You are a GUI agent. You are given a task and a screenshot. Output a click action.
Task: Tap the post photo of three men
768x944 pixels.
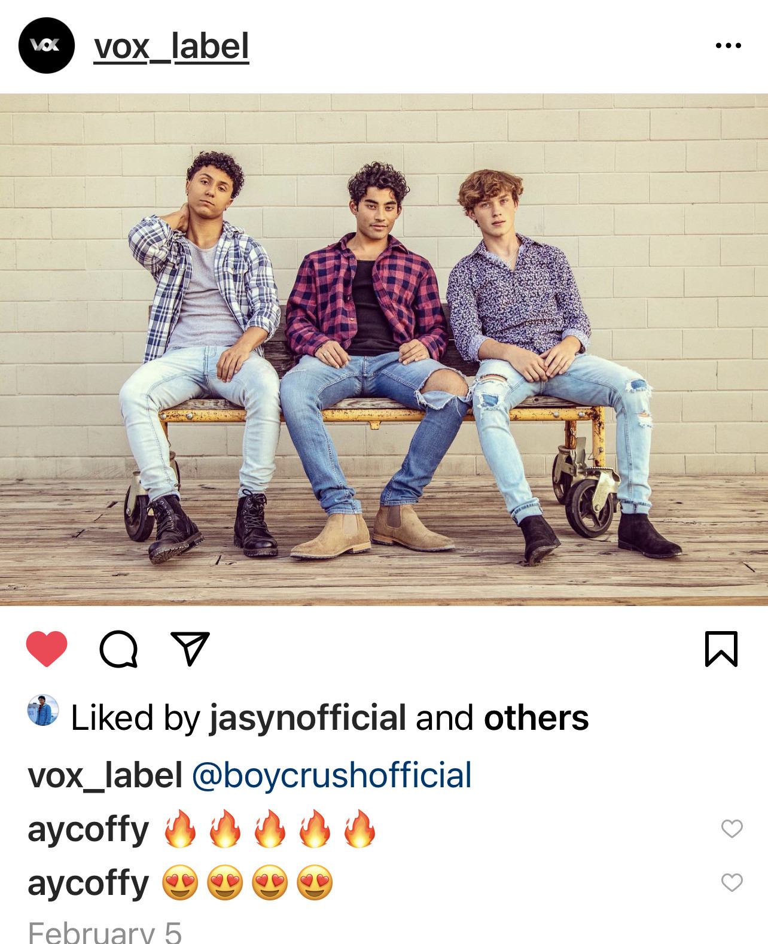384,349
